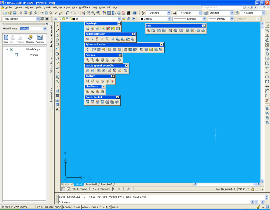Click the Array tool in Modify toolbar
Image resolution: width=270 pixels, height=210 pixels.
click(x=267, y=45)
